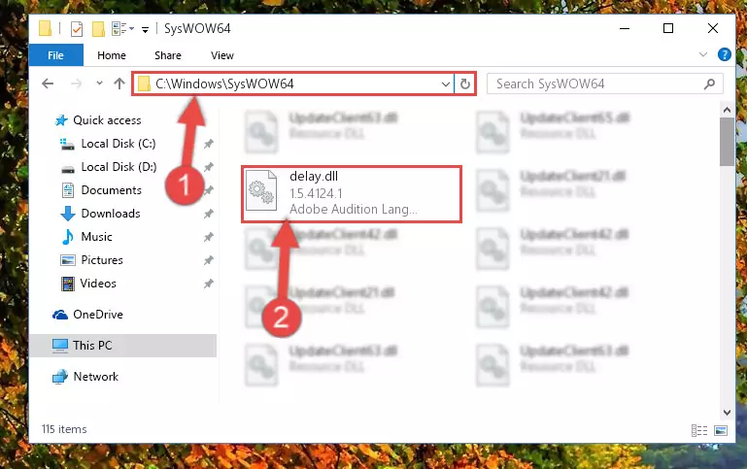Image resolution: width=747 pixels, height=469 pixels.
Task: Click system folder icon in title bar
Action: (x=45, y=28)
